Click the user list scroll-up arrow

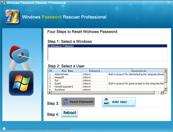tap(165, 71)
